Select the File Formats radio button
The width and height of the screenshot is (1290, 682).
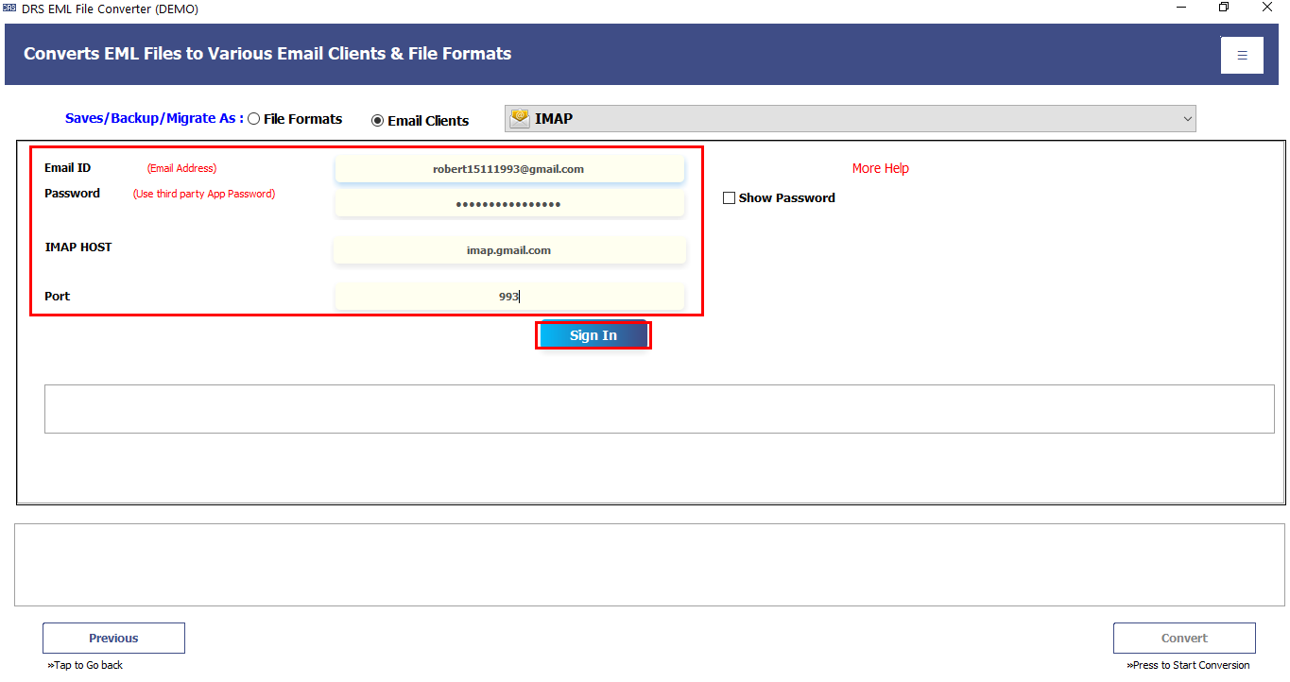(254, 119)
